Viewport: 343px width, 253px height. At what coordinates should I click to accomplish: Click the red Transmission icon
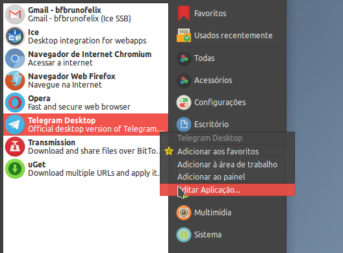tap(15, 147)
